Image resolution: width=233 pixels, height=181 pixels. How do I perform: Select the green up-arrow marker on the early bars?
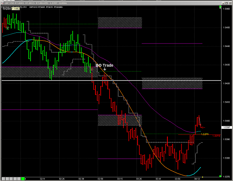tap(7, 28)
